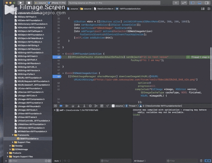Toggle the breakpoint on line 43
The image size is (212, 163).
click(57, 57)
